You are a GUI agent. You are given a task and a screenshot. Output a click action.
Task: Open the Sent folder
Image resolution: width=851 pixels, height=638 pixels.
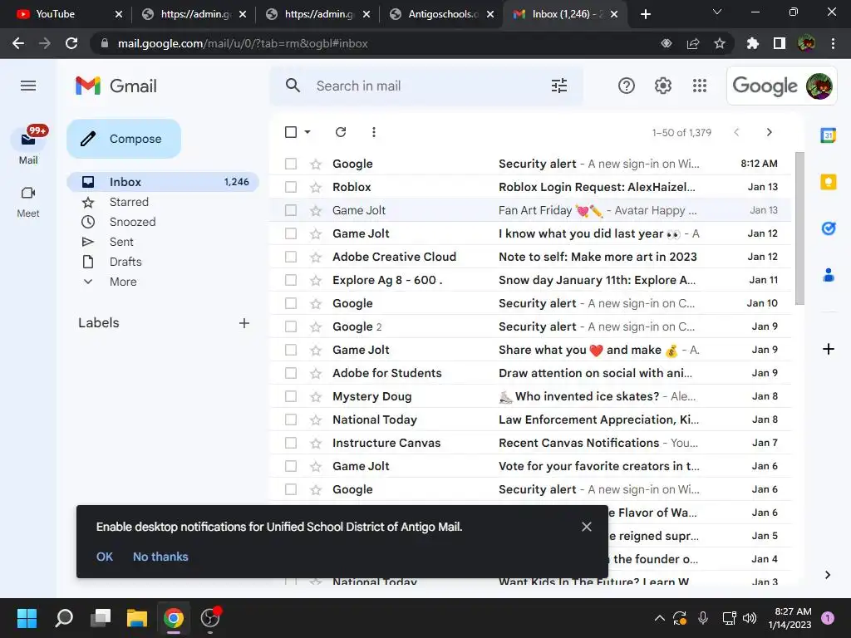[x=121, y=242]
